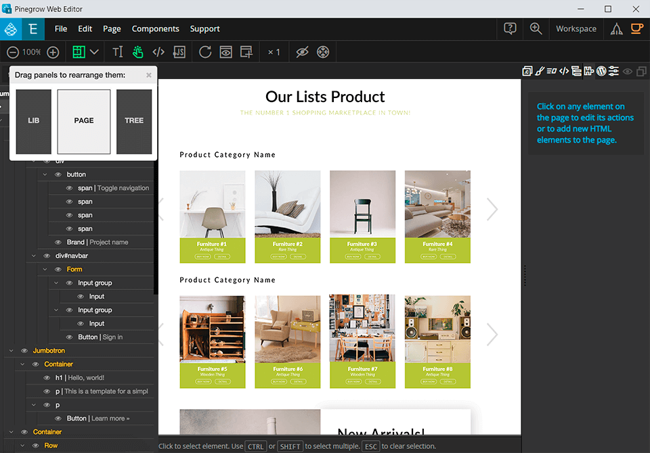Open the Components menu
Image resolution: width=650 pixels, height=453 pixels.
coord(155,29)
